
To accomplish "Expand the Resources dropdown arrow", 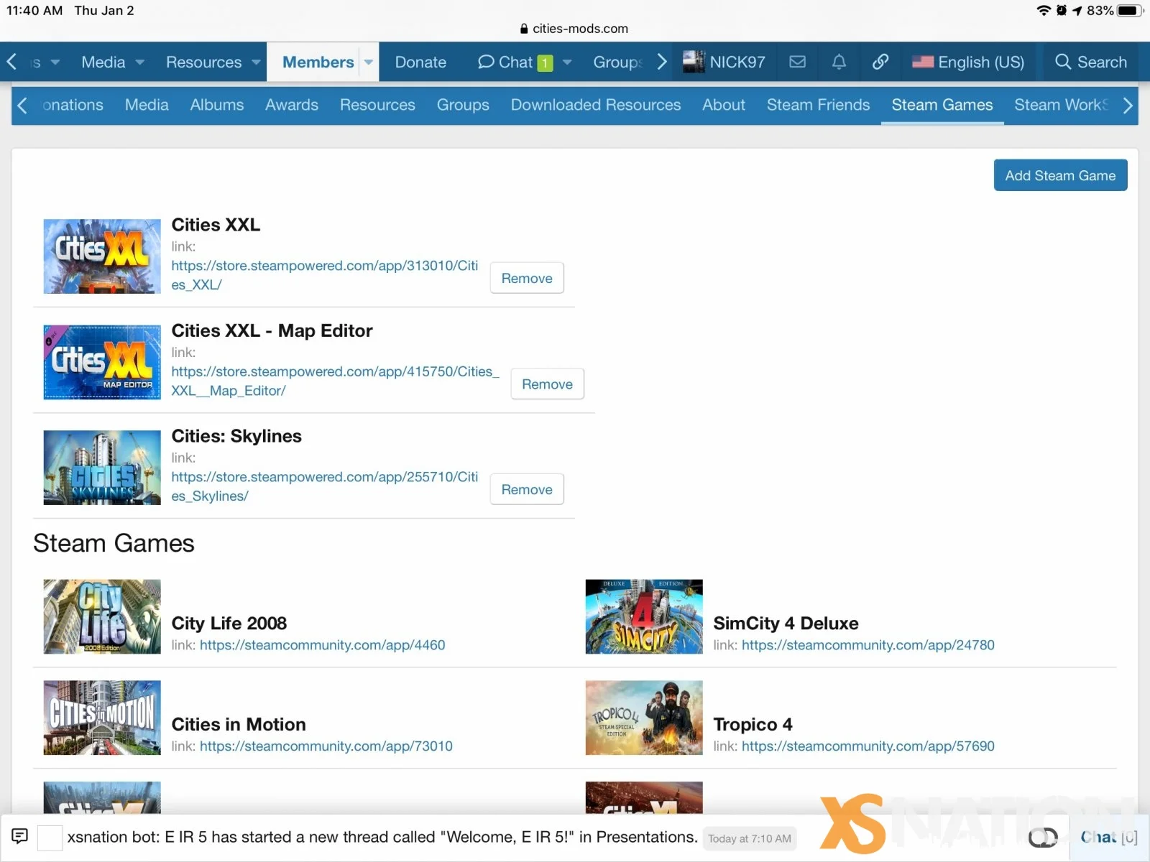I will tap(256, 62).
